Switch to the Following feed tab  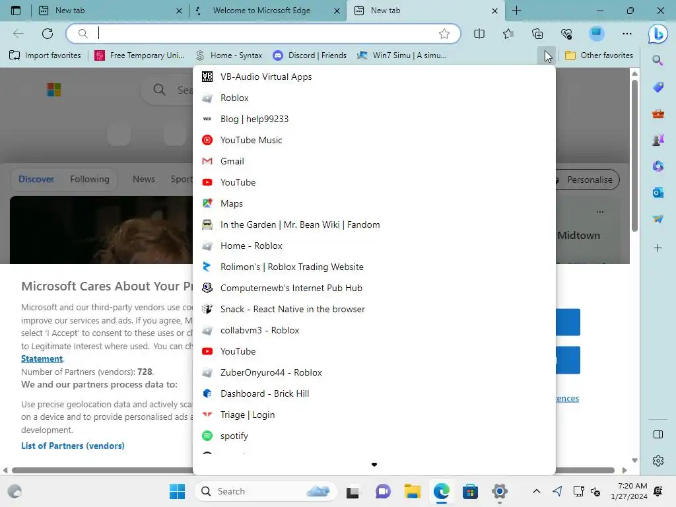point(90,179)
